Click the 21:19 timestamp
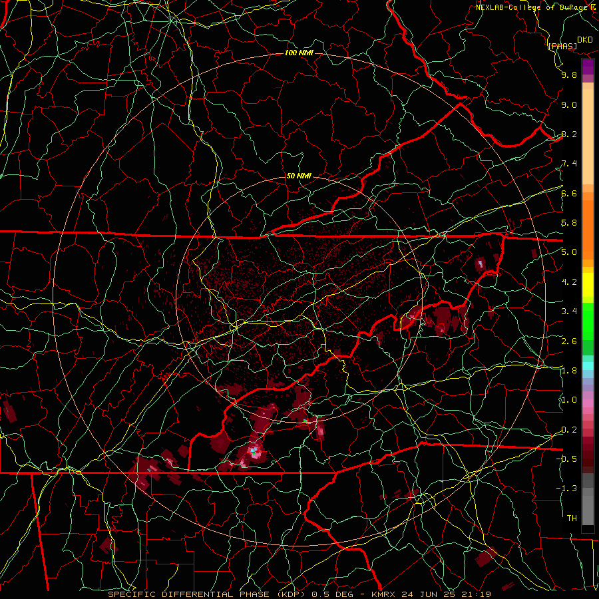 (478, 594)
